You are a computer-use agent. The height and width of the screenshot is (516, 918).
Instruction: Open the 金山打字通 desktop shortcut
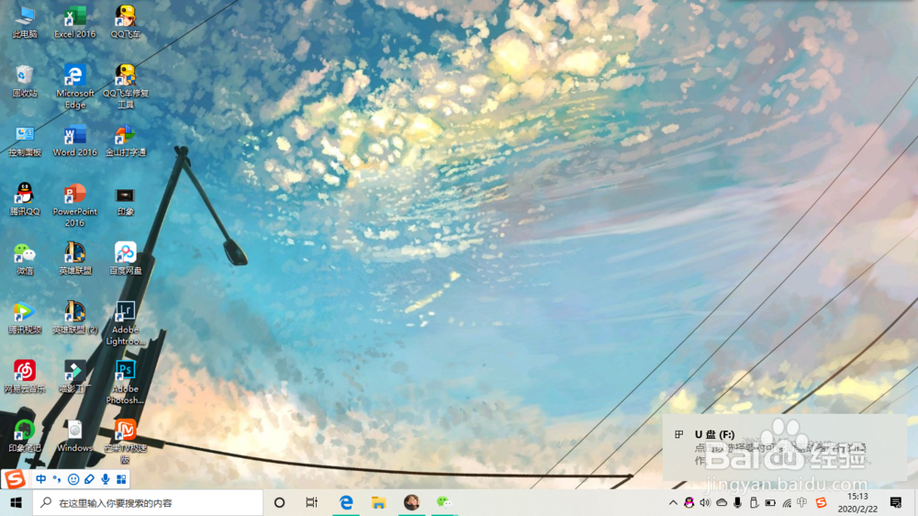point(125,140)
